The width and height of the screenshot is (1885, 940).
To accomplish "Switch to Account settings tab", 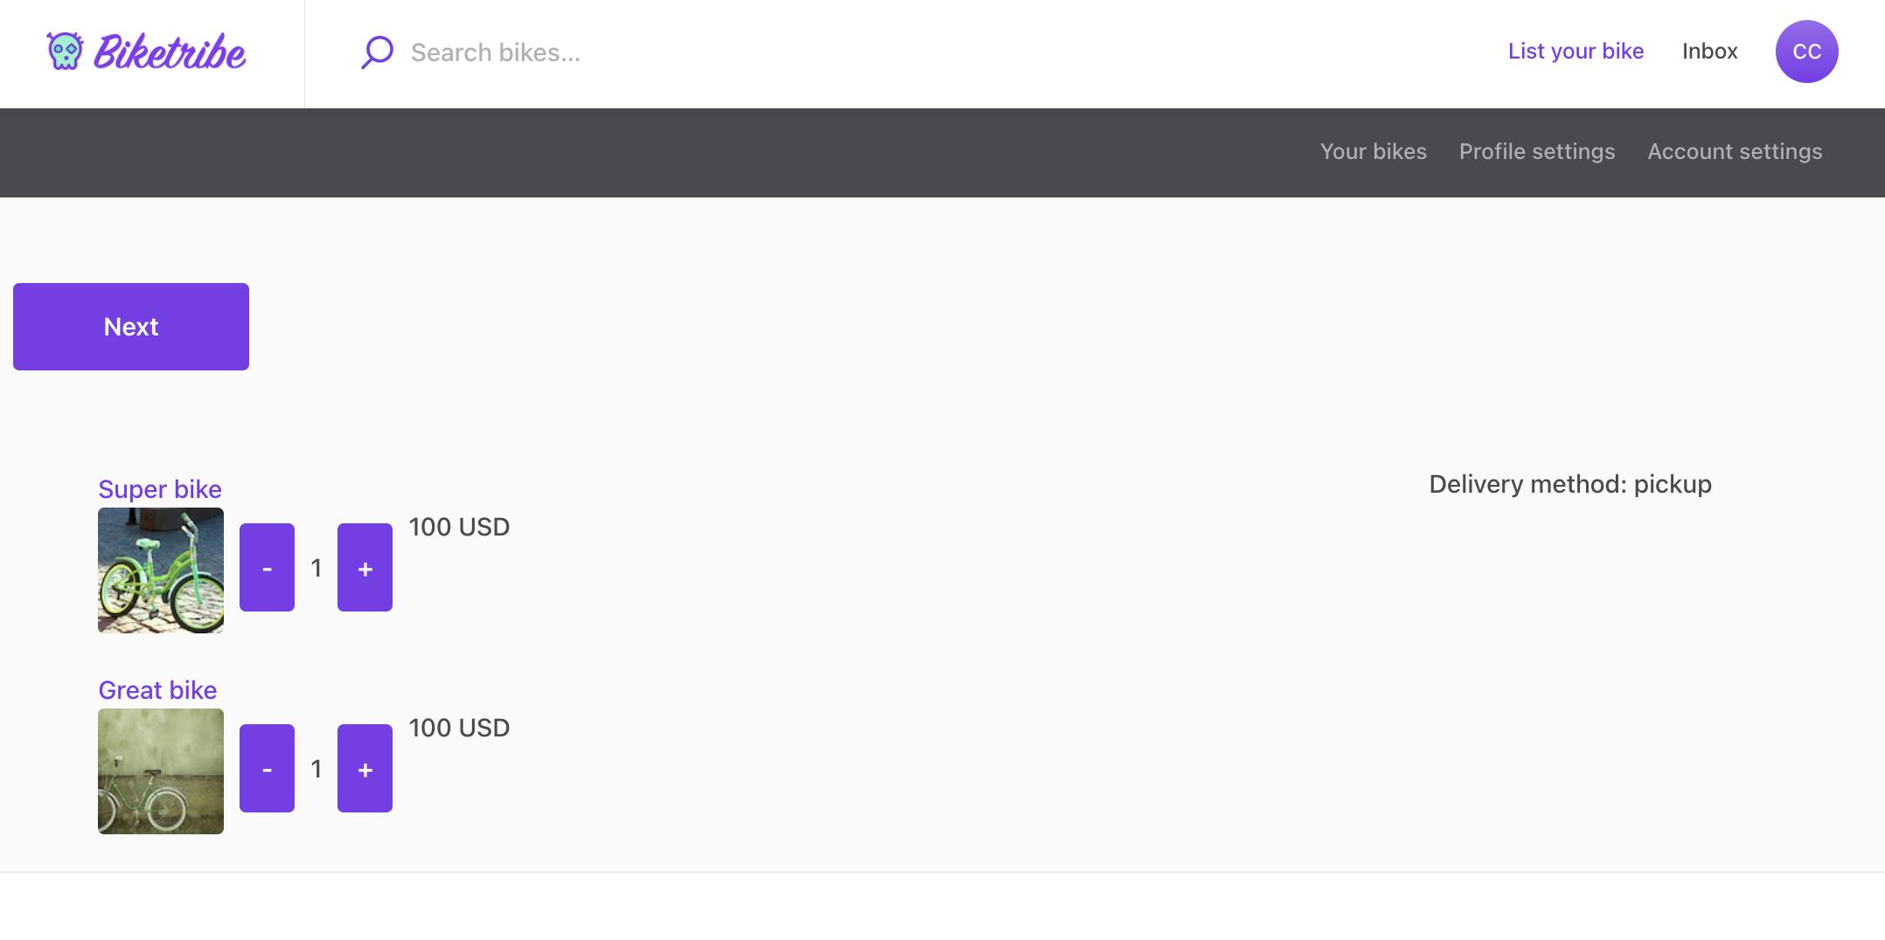I will point(1735,152).
